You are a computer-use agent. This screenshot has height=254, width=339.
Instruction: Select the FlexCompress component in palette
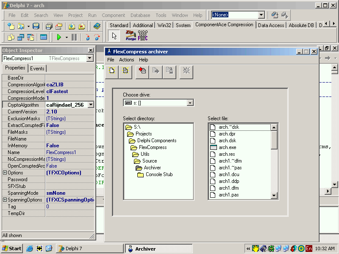coord(143,36)
